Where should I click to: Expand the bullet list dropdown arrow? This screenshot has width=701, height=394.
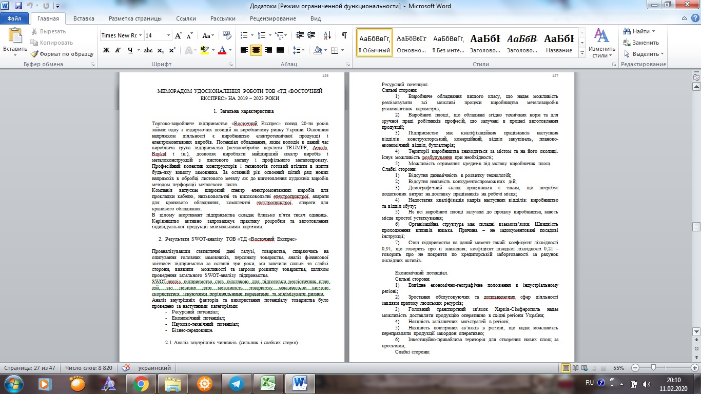point(251,35)
